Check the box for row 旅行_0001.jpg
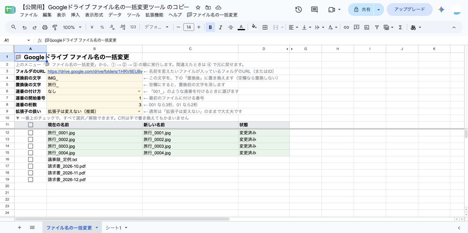The image size is (468, 233). (x=31, y=133)
